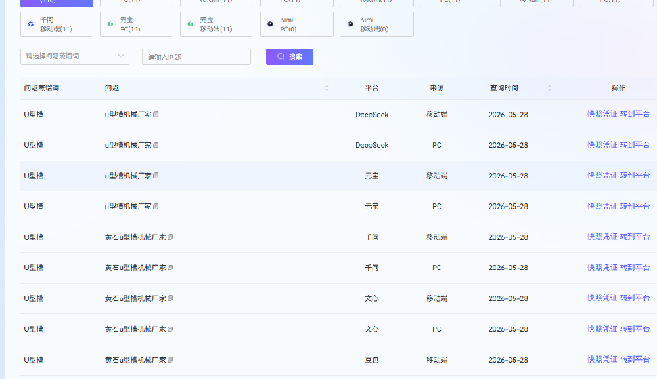Open 快照凭证 for the DeepSeek 移动端 row

602,114
